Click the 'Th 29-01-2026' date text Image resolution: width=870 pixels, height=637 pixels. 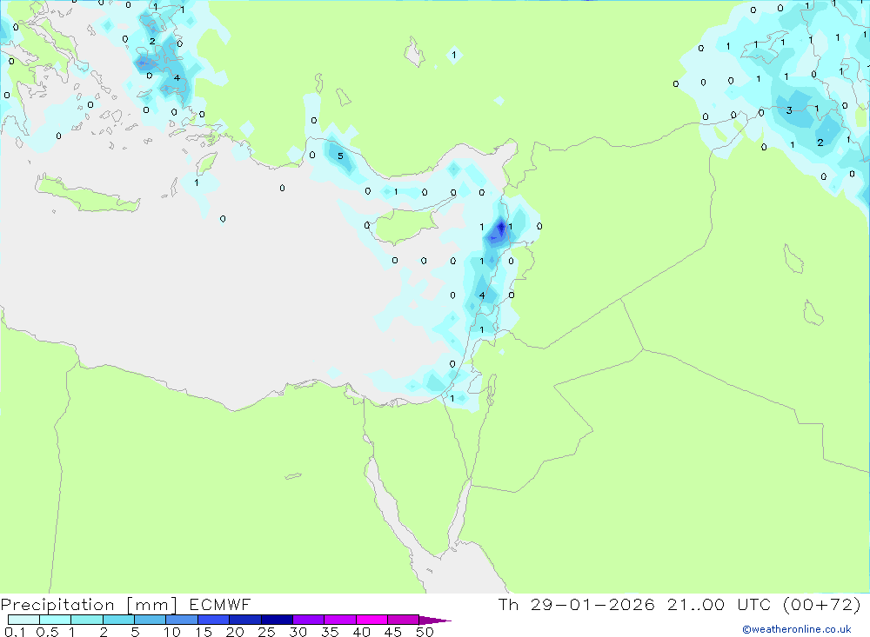pyautogui.click(x=577, y=605)
